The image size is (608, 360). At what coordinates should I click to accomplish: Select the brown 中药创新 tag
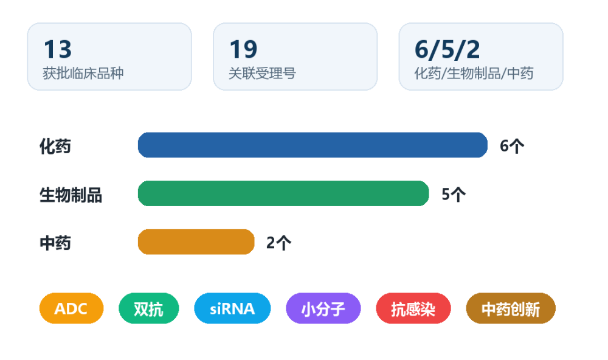[x=510, y=308]
